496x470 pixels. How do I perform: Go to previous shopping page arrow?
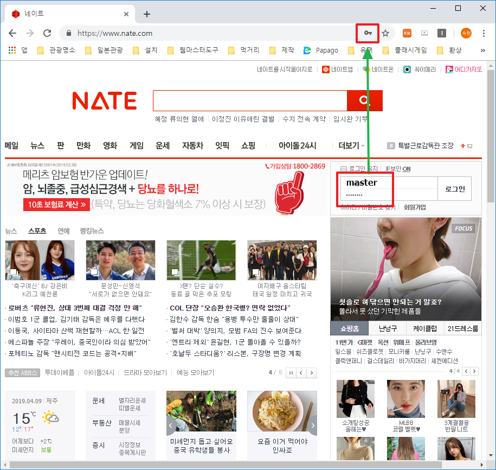[466, 371]
